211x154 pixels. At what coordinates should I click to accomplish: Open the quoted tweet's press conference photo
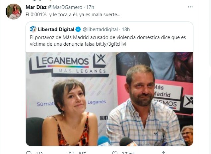point(109,99)
